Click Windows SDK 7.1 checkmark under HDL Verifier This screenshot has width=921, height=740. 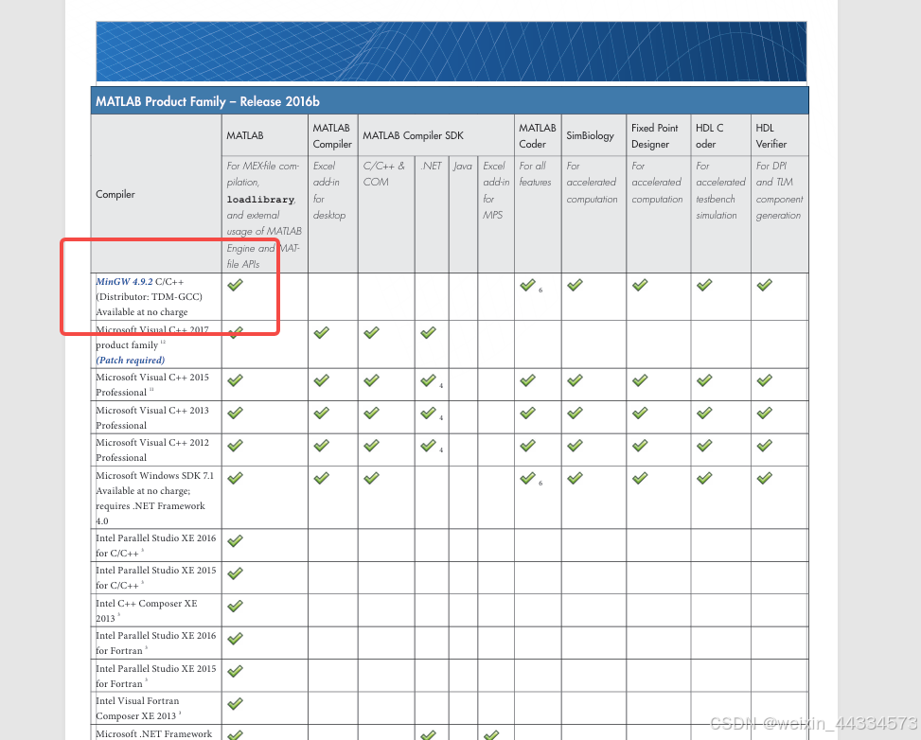(764, 478)
